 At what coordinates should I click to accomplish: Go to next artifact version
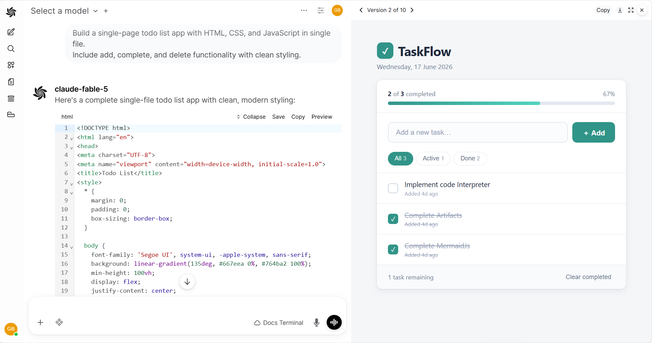coord(412,10)
